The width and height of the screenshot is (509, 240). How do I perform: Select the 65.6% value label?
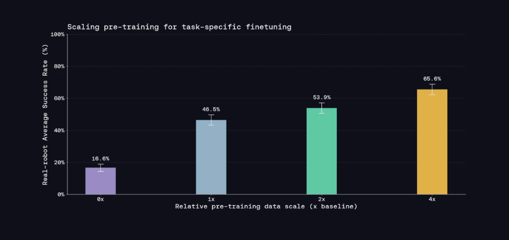click(x=432, y=79)
